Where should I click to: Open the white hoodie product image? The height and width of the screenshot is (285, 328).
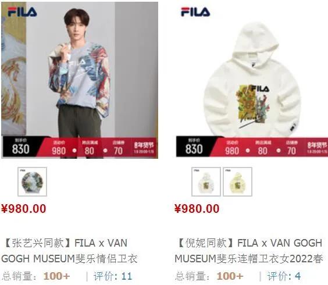click(x=252, y=80)
